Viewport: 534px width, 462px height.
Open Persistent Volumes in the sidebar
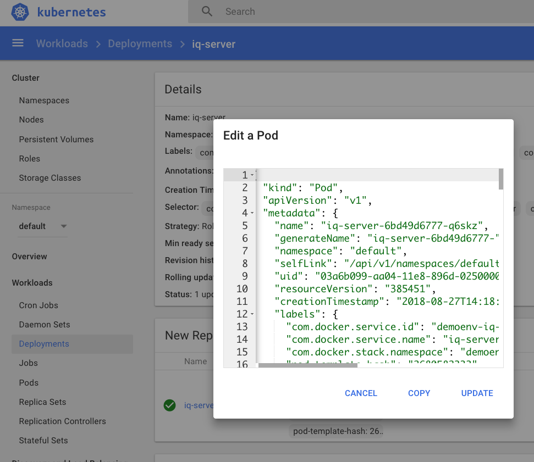56,139
